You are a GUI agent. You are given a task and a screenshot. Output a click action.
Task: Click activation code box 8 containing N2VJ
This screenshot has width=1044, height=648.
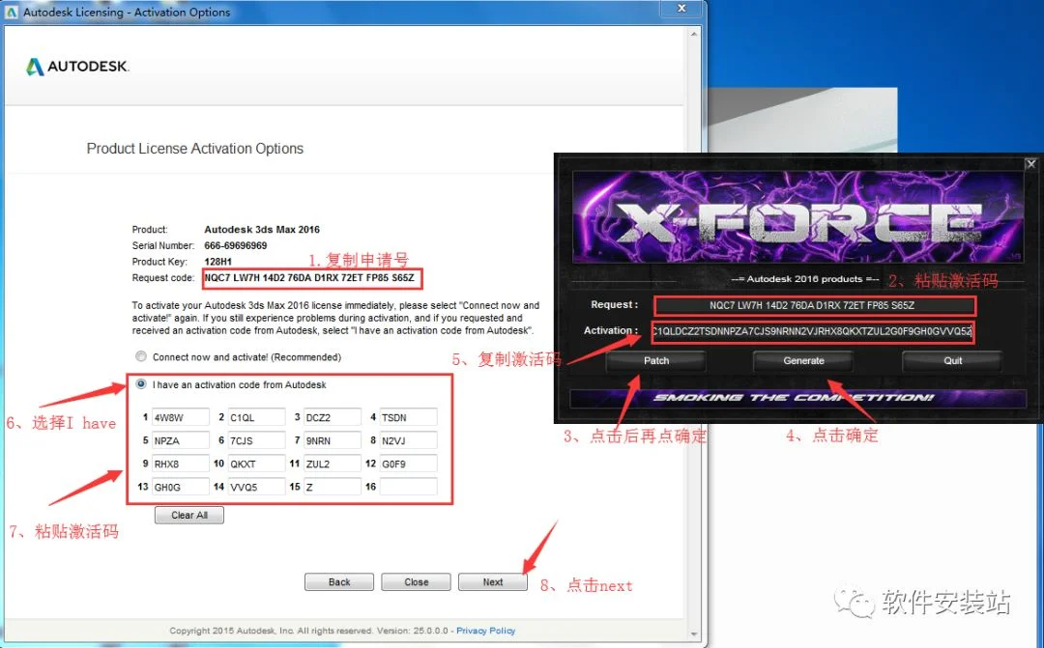coord(408,440)
